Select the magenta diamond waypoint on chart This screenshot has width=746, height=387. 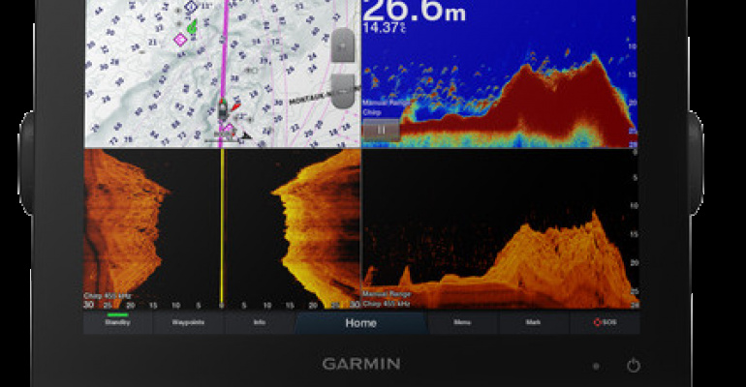[180, 40]
